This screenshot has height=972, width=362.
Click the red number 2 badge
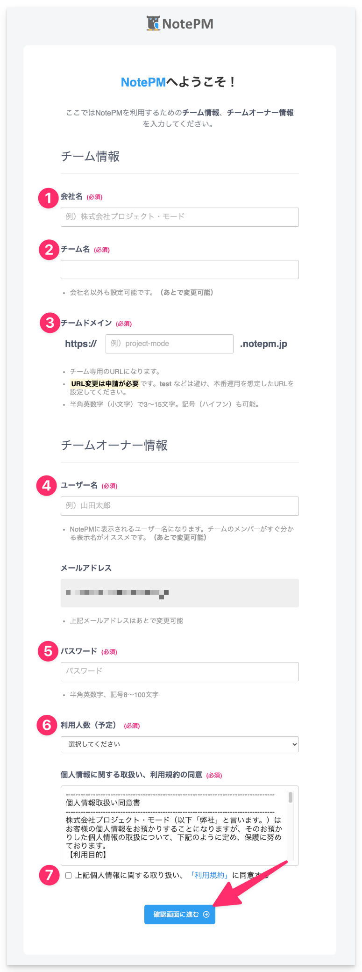(49, 250)
